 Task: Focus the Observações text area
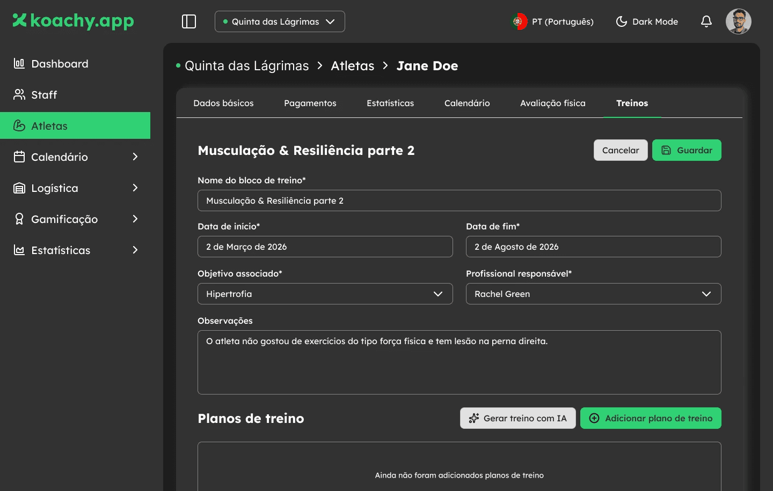coord(460,362)
